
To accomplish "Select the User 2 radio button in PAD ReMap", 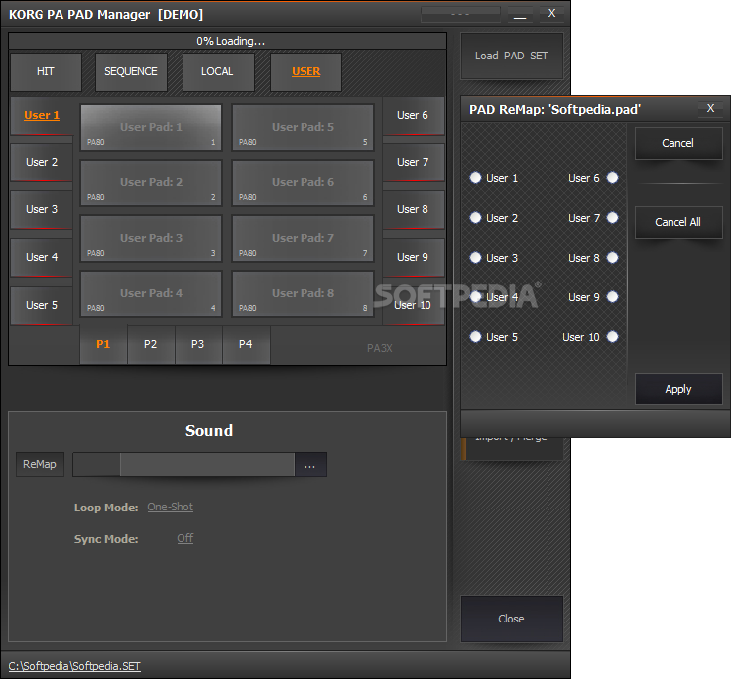I will pos(475,218).
